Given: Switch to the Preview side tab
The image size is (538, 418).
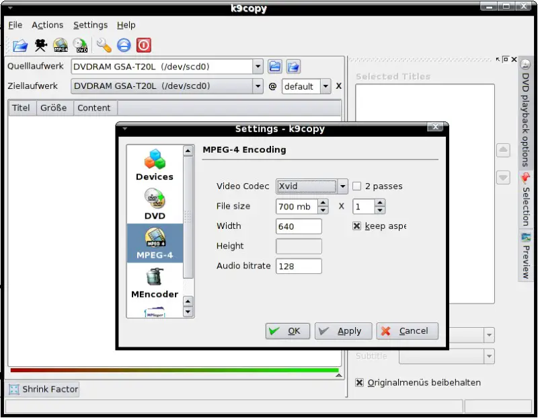Looking at the screenshot, I should point(525,256).
